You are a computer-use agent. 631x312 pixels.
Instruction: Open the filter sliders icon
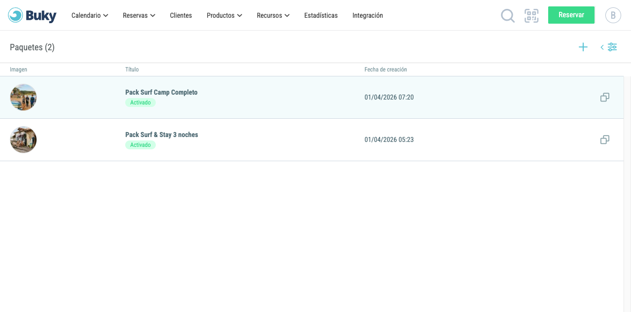point(612,47)
